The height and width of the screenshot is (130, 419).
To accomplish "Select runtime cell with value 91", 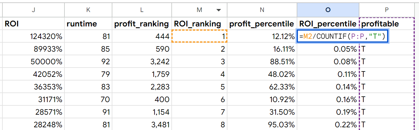I will click(x=88, y=112).
